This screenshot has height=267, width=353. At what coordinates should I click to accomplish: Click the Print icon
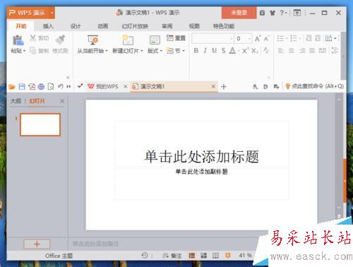point(41,87)
